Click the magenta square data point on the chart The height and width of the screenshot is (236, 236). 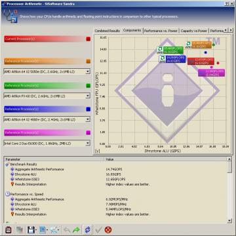pos(211,68)
